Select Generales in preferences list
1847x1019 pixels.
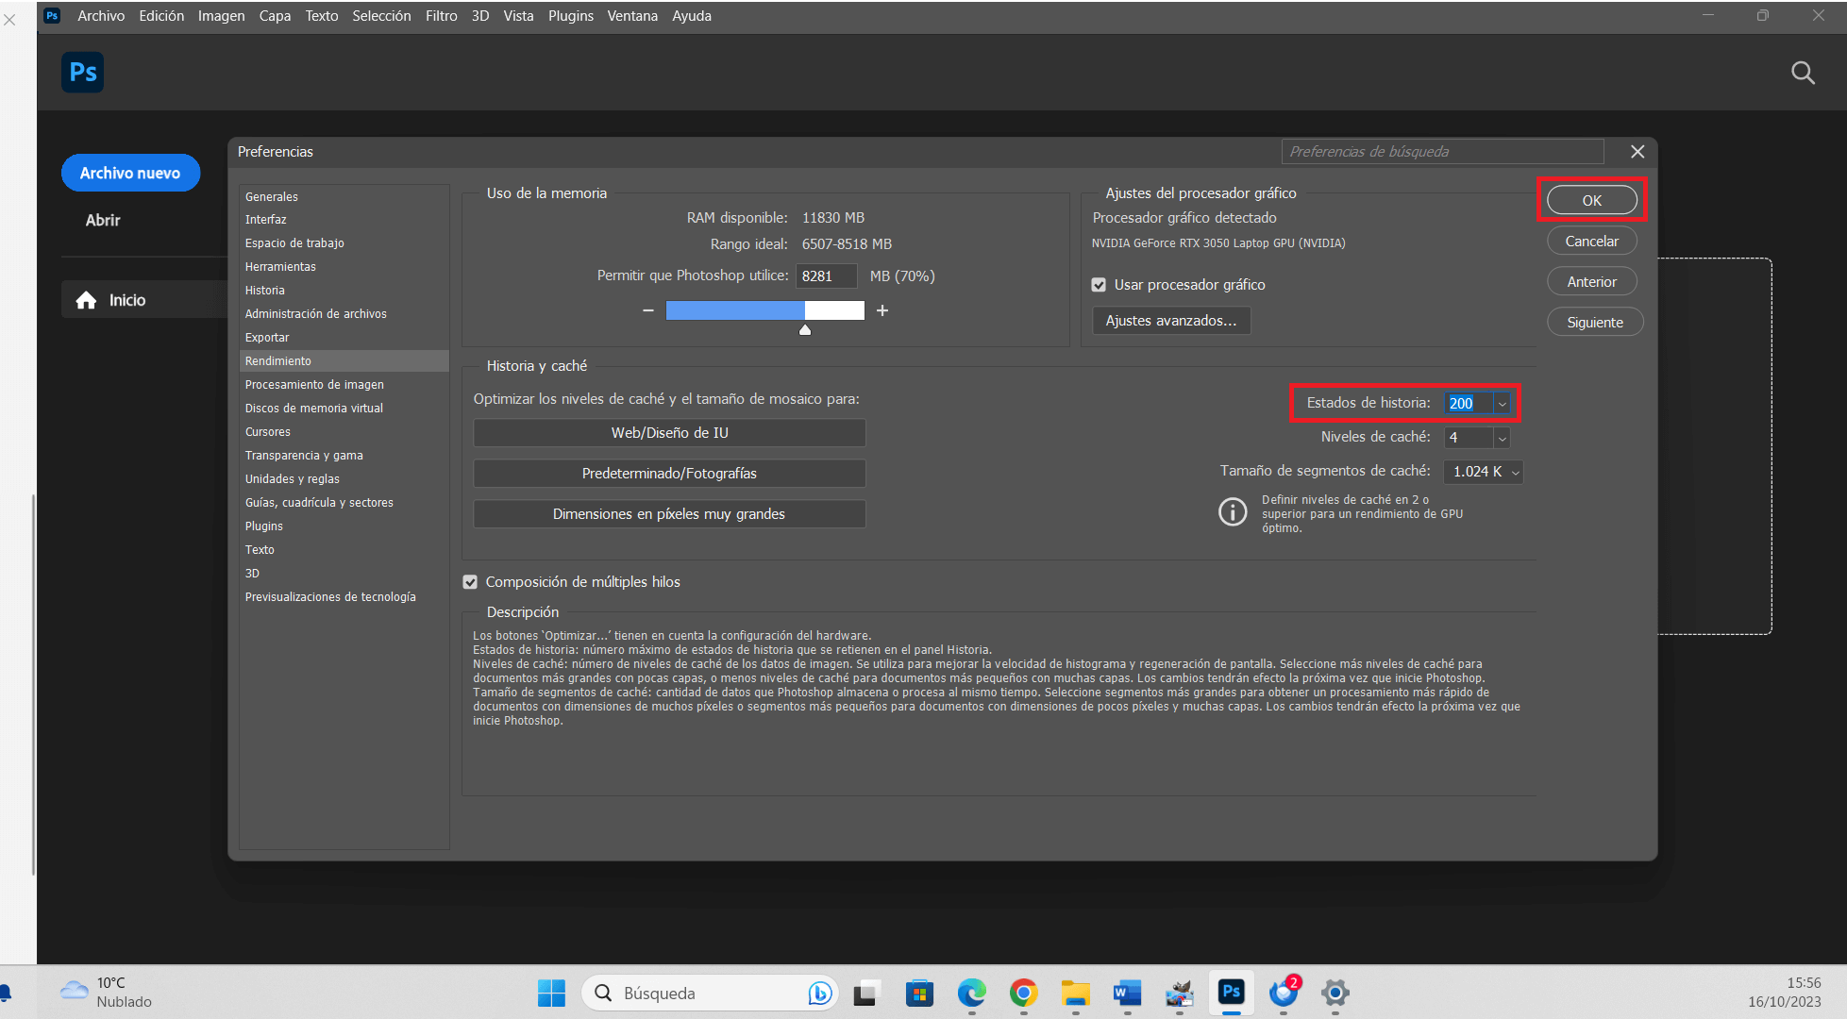point(272,196)
